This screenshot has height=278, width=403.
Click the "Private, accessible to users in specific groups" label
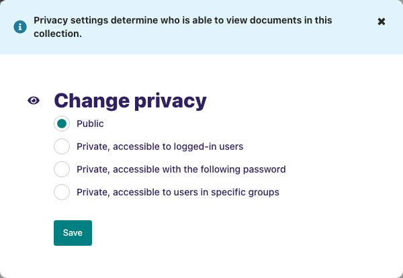tap(178, 193)
